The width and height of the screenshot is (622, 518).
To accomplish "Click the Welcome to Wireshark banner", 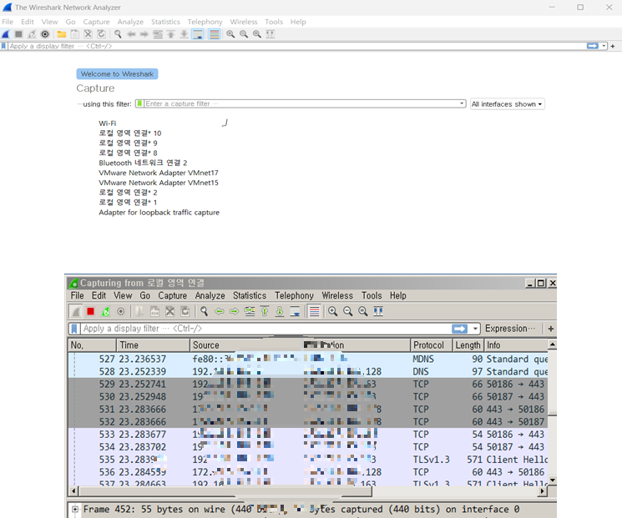I will (x=117, y=74).
